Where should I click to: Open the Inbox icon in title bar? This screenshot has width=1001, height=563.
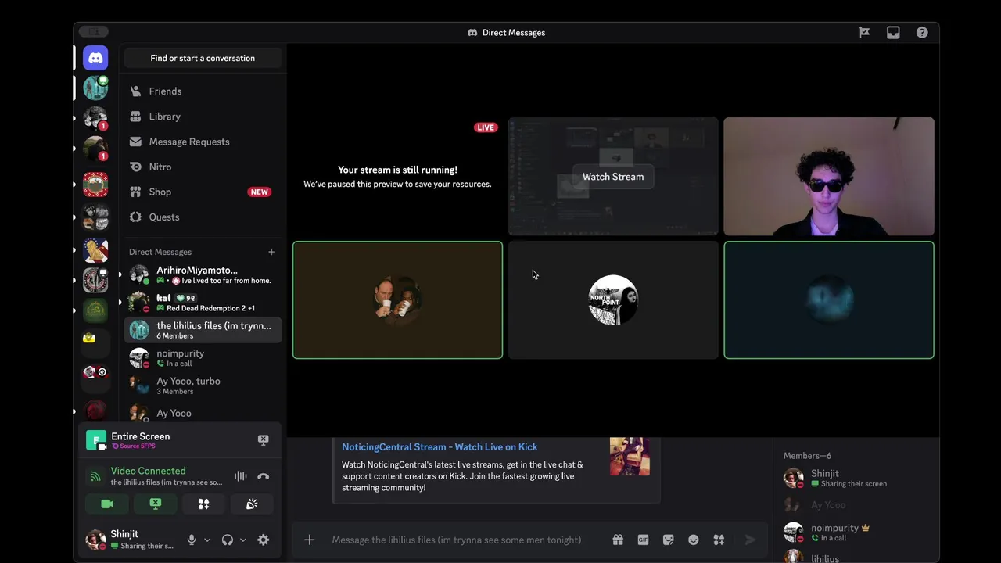pos(893,32)
